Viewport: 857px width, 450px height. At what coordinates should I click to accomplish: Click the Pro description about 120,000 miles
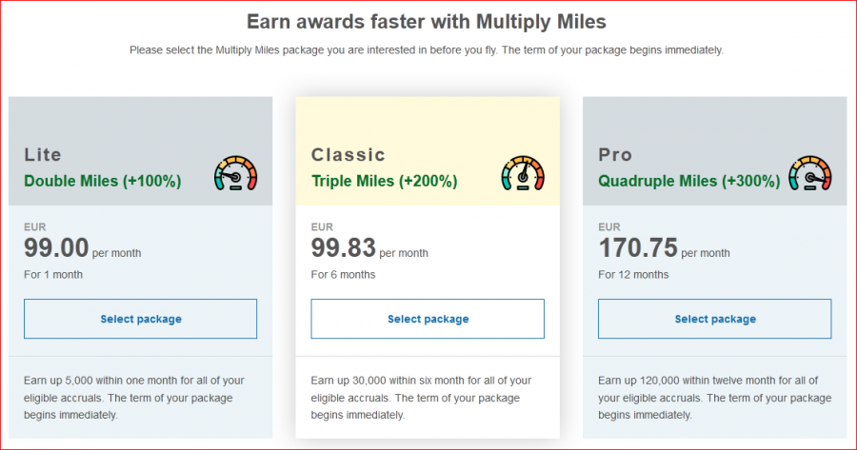[707, 398]
